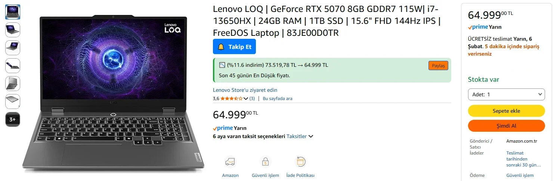The width and height of the screenshot is (554, 181).
Task: Click the Amazon delivery truck icon
Action: (230, 162)
